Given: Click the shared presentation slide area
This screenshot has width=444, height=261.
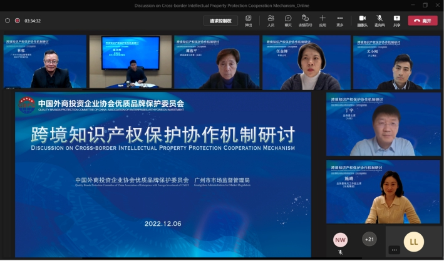Looking at the screenshot, I should point(163,175).
